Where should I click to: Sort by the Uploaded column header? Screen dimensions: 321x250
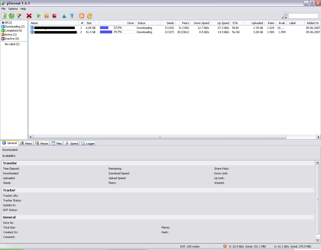(x=254, y=23)
